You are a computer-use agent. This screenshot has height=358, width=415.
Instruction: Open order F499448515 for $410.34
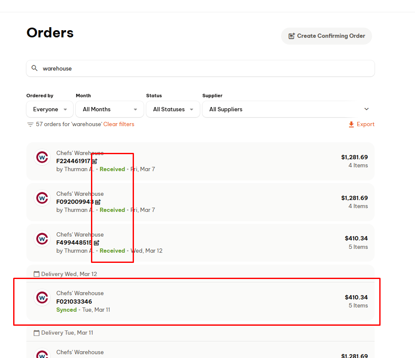200,243
